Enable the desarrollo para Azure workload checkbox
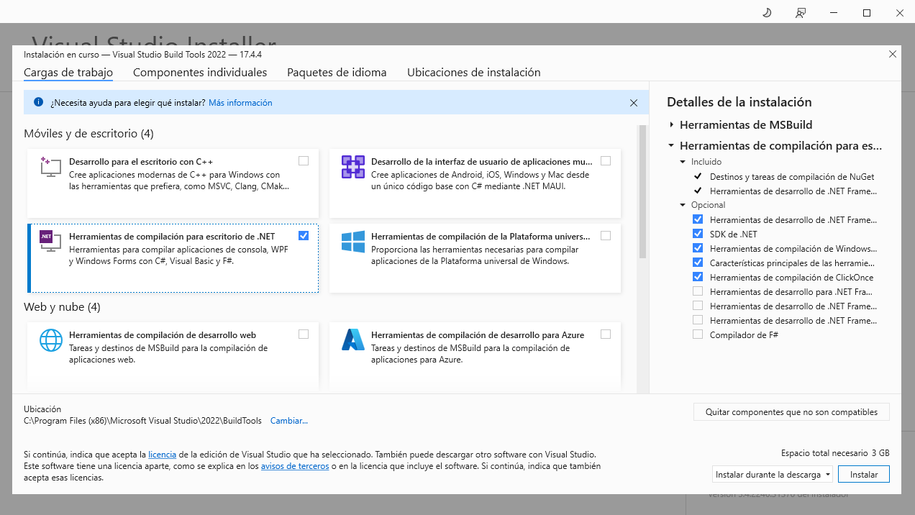This screenshot has width=915, height=515. [606, 334]
